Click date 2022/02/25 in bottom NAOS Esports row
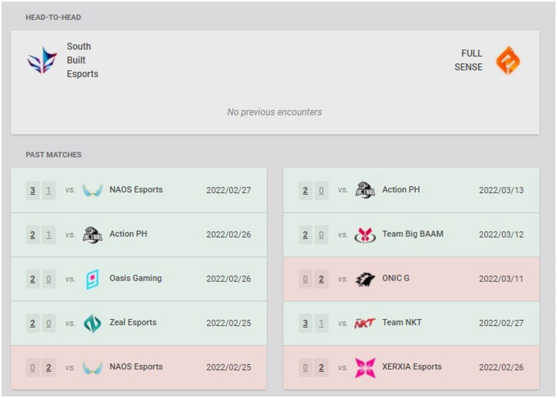557x398 pixels. 229,367
